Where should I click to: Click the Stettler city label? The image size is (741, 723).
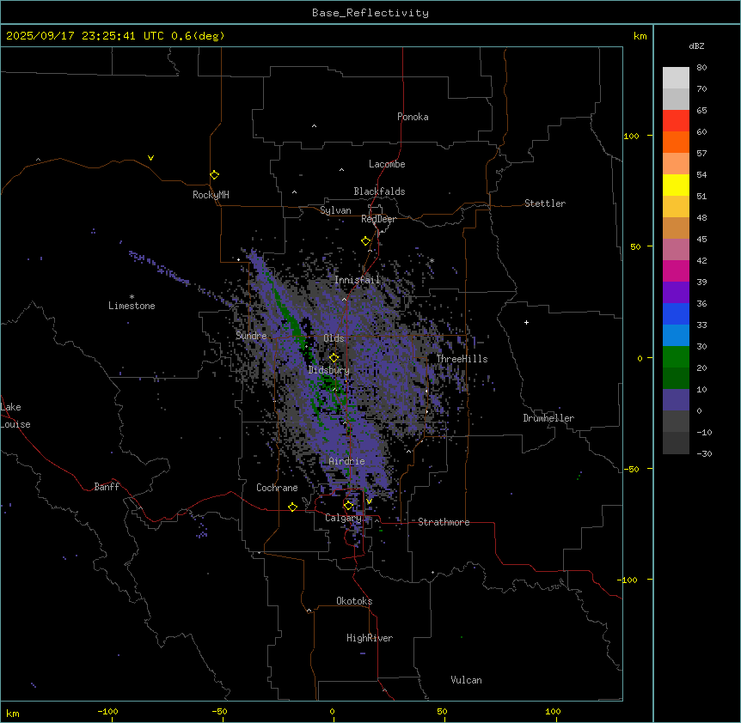(545, 204)
